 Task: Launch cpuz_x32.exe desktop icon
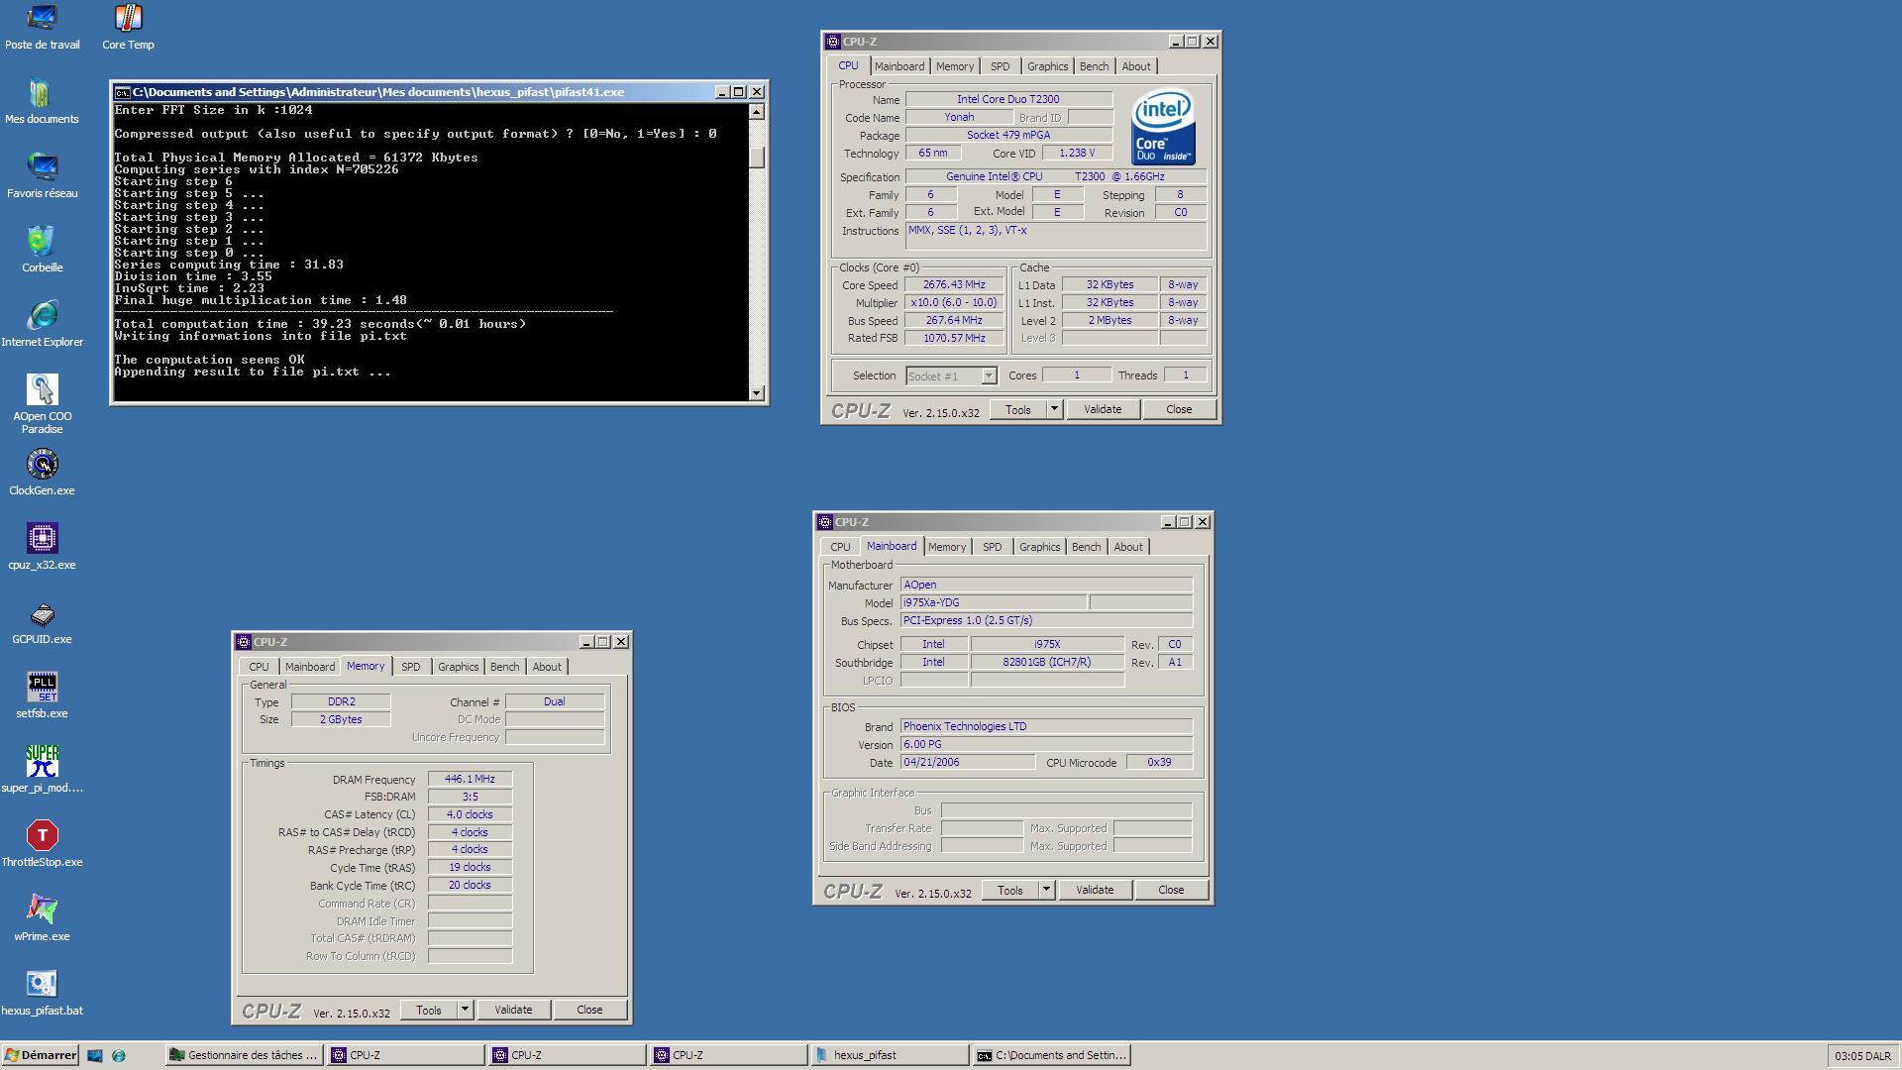click(42, 548)
